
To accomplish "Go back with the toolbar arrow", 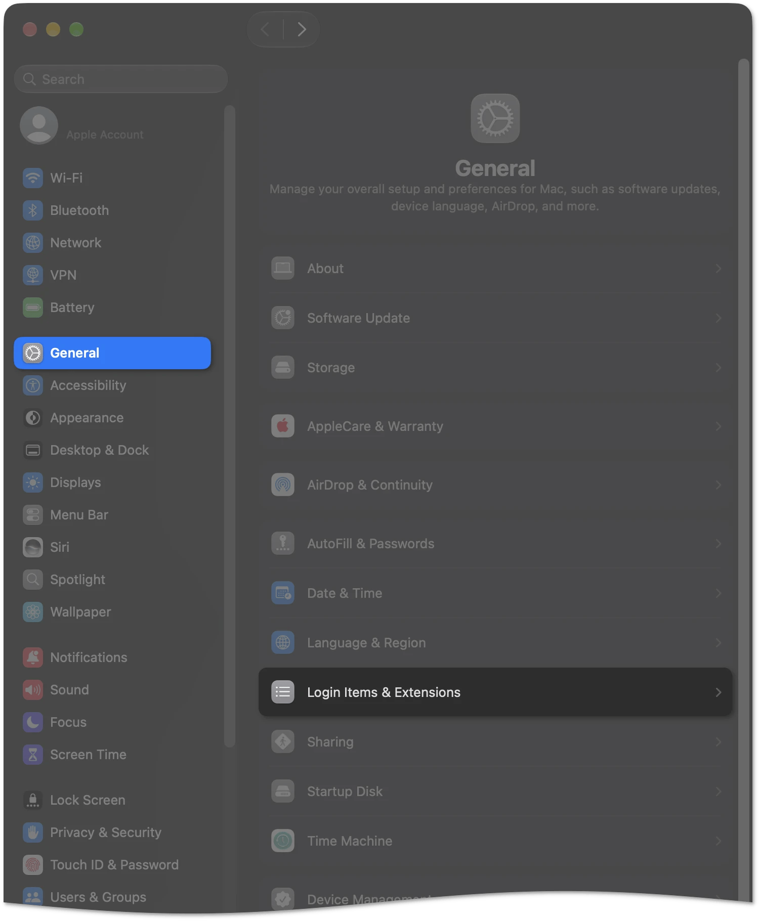I will click(265, 29).
